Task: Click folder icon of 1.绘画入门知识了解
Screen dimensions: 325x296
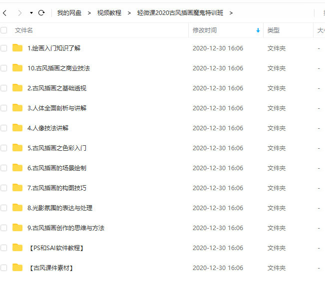Action: [x=17, y=48]
